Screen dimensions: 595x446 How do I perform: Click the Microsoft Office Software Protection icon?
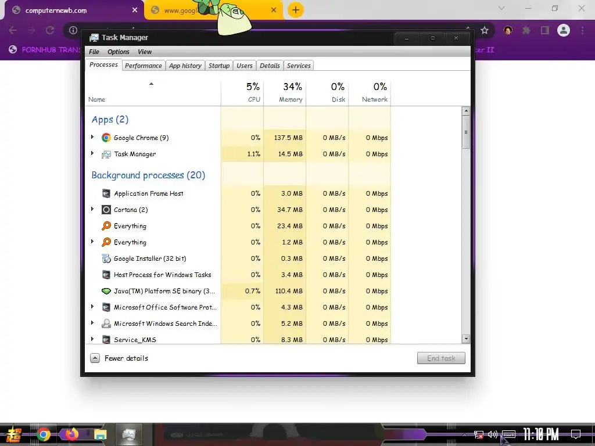coord(106,307)
